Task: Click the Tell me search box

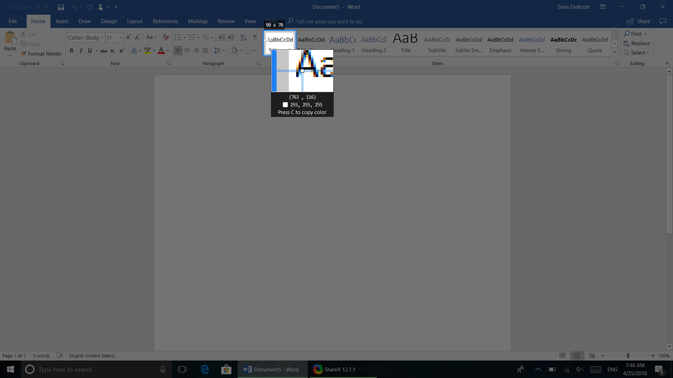Action: click(325, 21)
